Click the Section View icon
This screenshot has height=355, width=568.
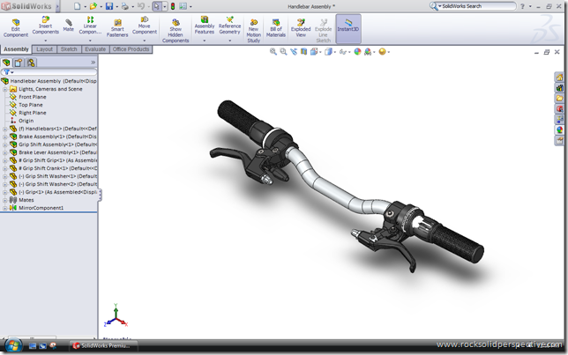303,52
